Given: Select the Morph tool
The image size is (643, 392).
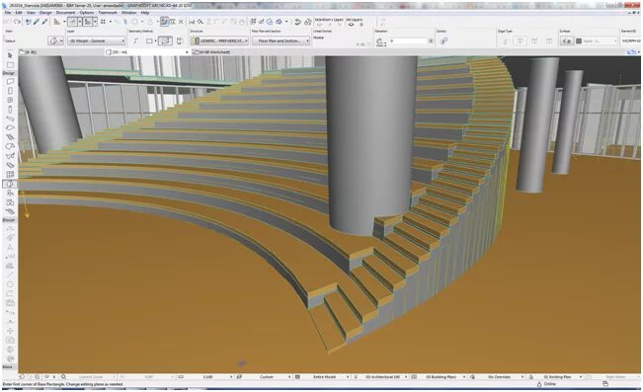Looking at the screenshot, I should pyautogui.click(x=10, y=184).
